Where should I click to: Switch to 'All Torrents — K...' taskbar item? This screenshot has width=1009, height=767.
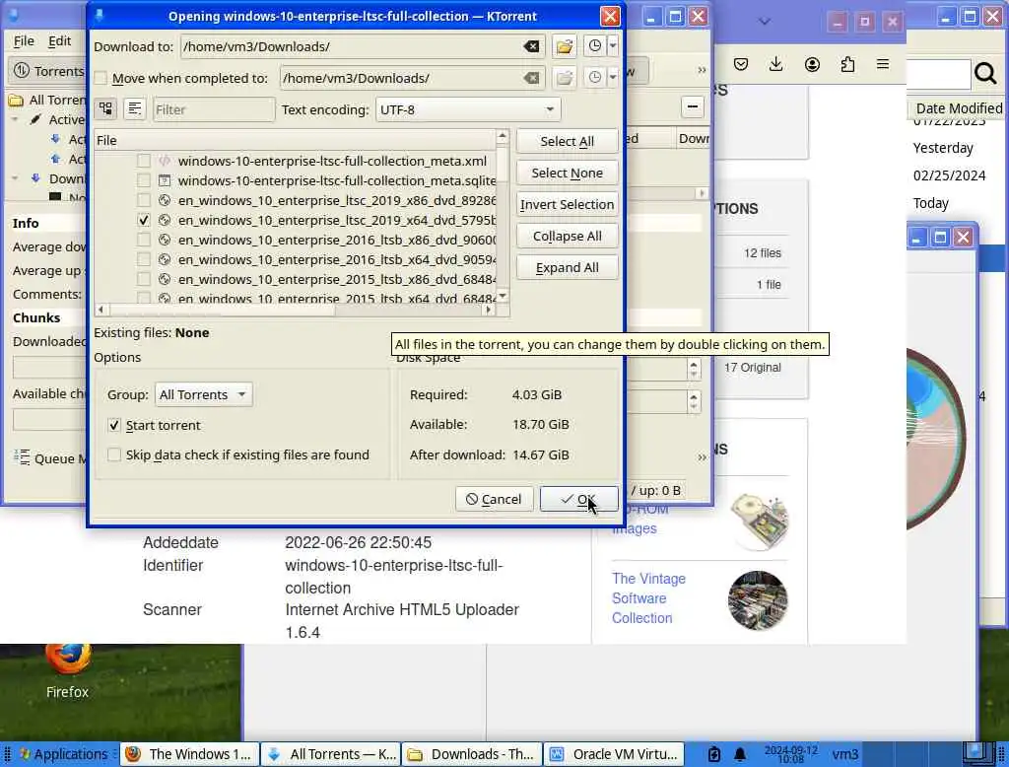tap(331, 754)
